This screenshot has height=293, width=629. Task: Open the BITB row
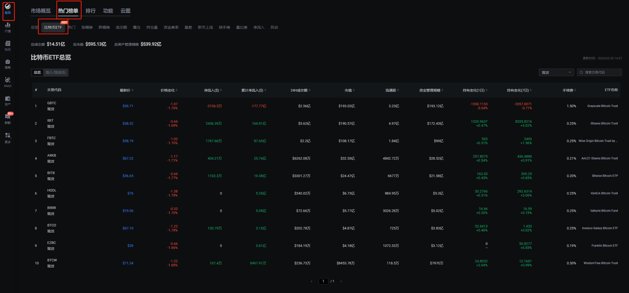tap(326, 176)
